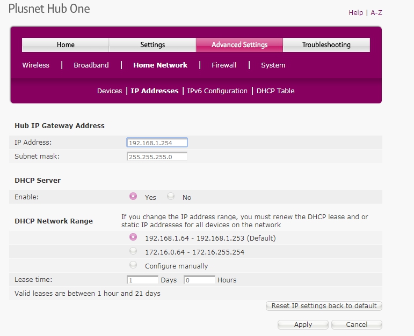Go to the Wireless section
414x336 pixels.
[36, 65]
